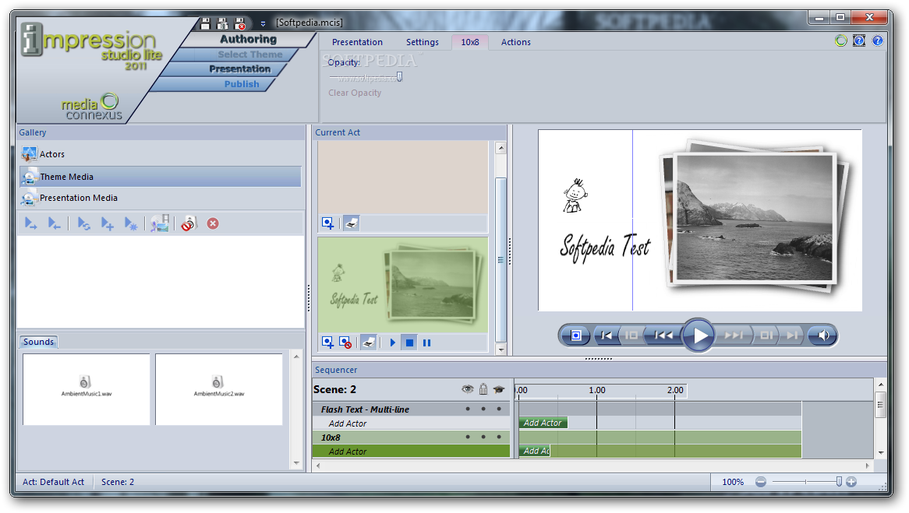This screenshot has width=909, height=513.
Task: Click the gallery replace actor refresh icon
Action: [x=83, y=223]
